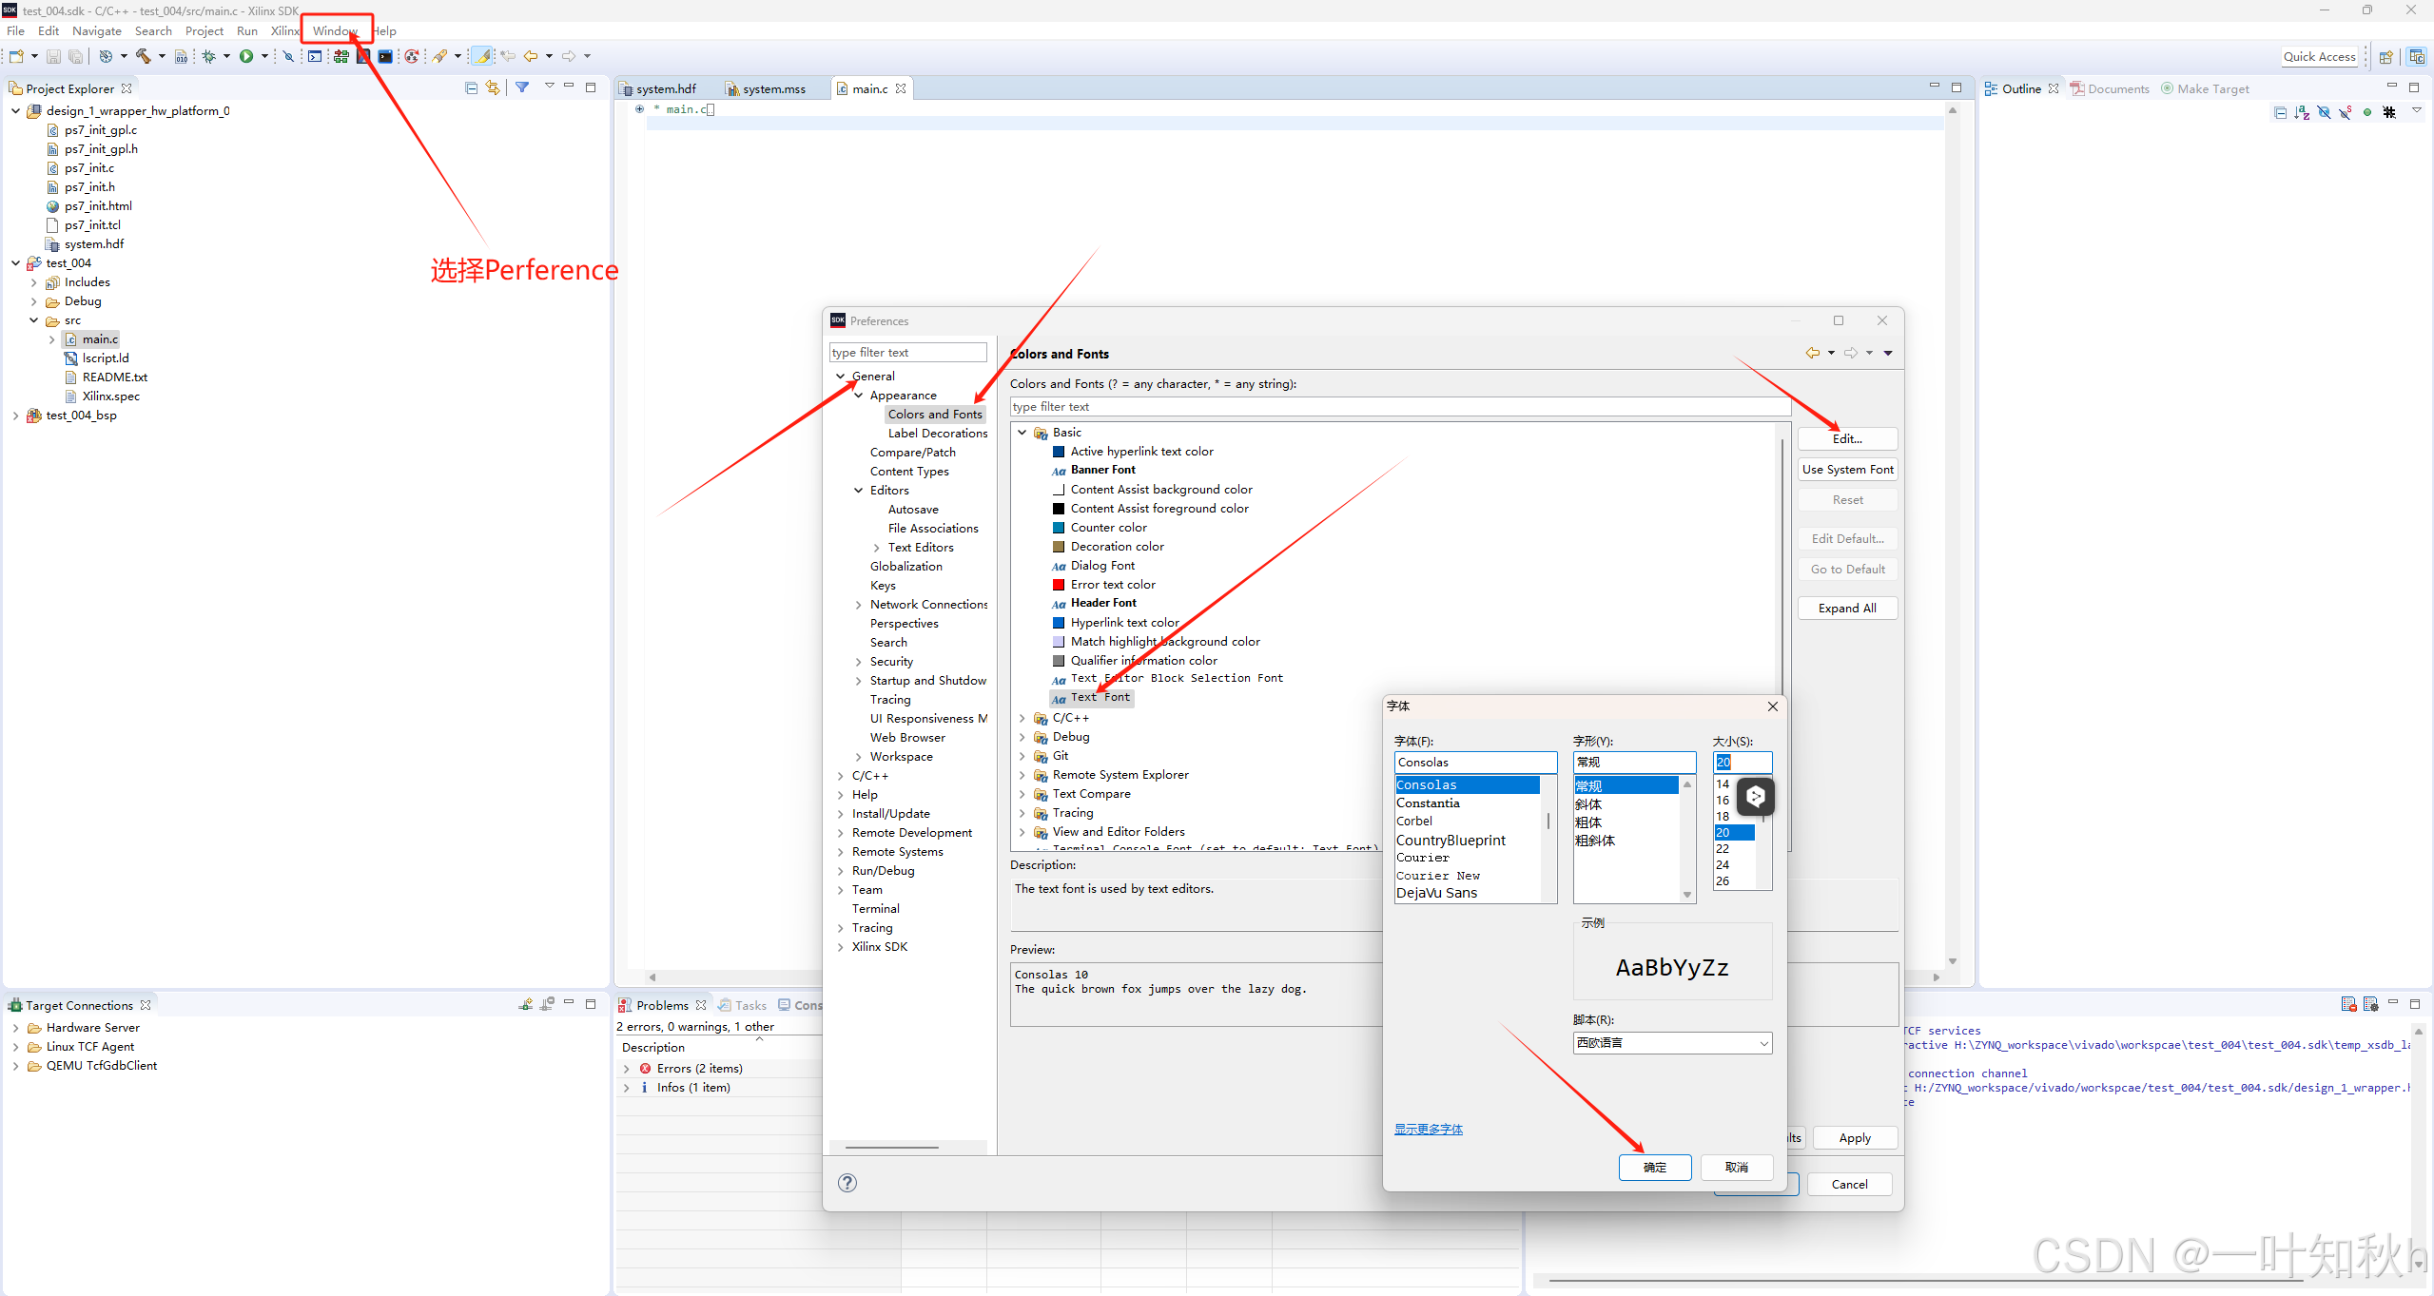Collapse the Basic category in Colors and Fonts
This screenshot has width=2434, height=1296.
click(1022, 433)
